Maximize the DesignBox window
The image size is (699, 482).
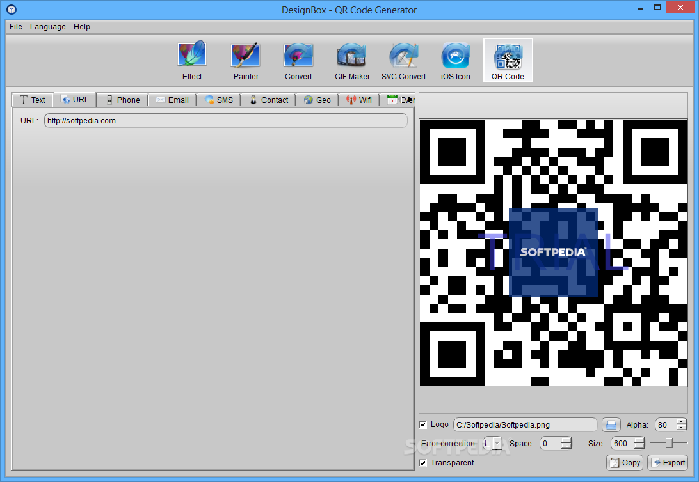point(657,8)
